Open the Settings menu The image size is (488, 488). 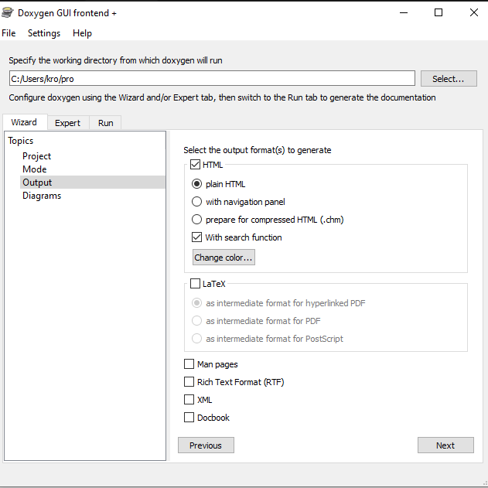tap(44, 33)
